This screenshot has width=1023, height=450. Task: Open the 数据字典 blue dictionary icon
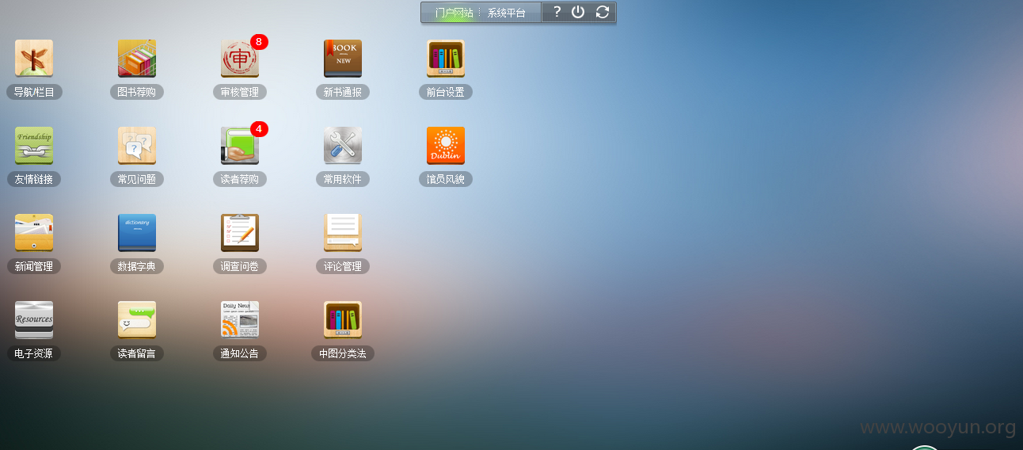click(137, 233)
